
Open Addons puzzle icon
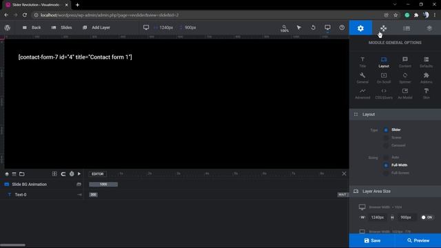pos(427,78)
